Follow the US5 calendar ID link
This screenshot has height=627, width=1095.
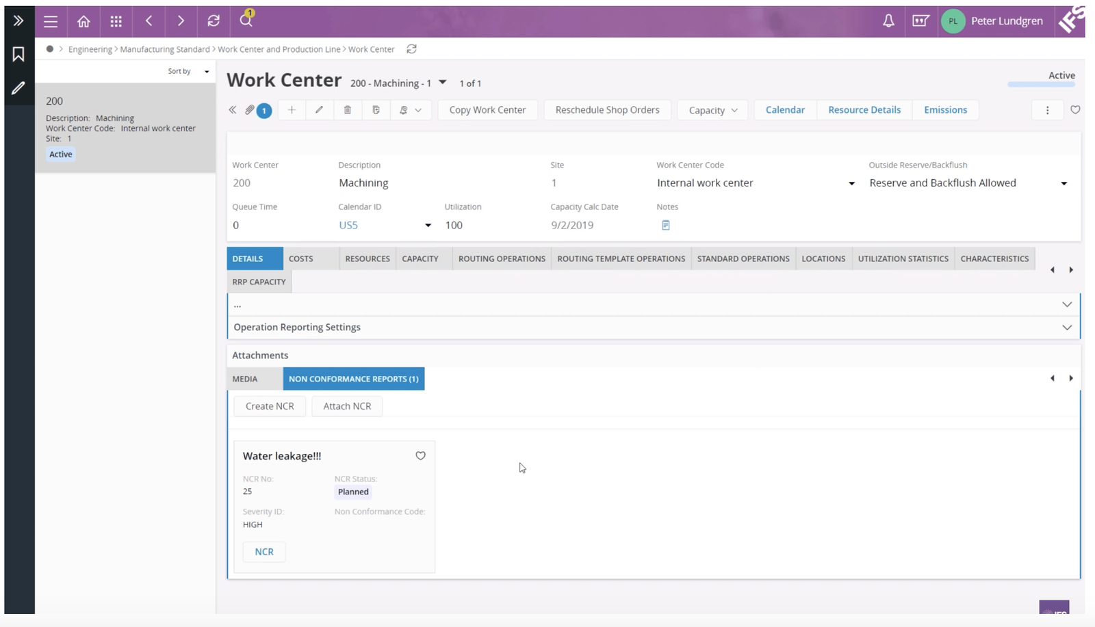(x=348, y=225)
